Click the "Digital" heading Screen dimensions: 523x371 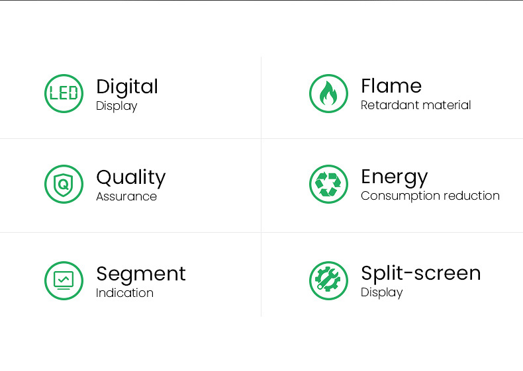point(127,87)
